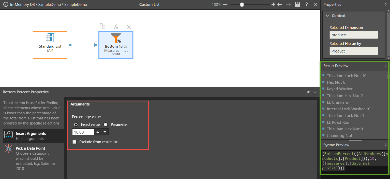Collapse the Context section
This screenshot has width=390, height=179.
point(327,16)
